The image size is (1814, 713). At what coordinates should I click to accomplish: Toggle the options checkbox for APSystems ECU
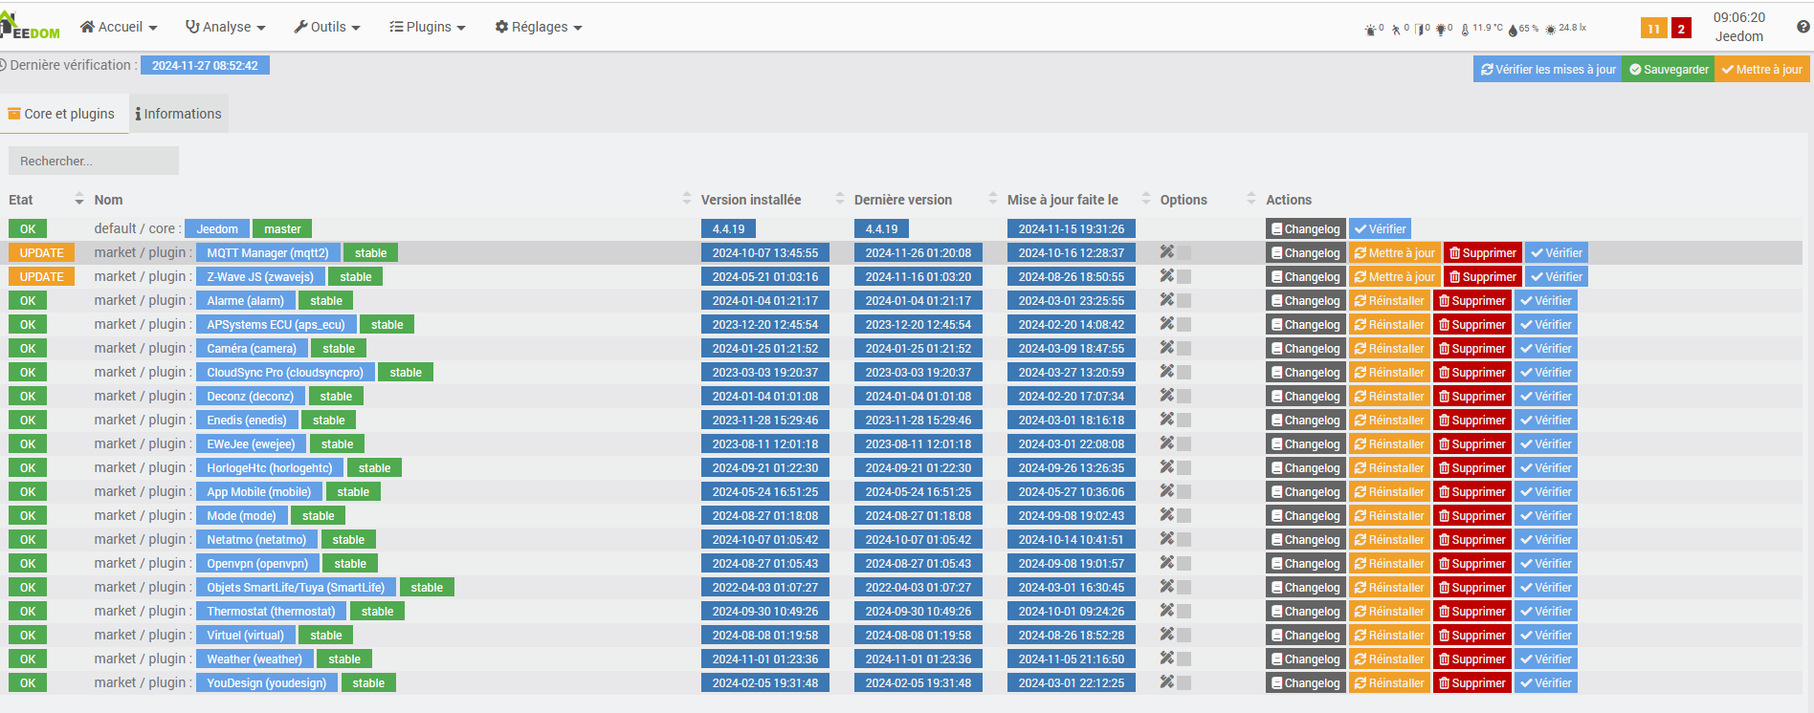1184,325
